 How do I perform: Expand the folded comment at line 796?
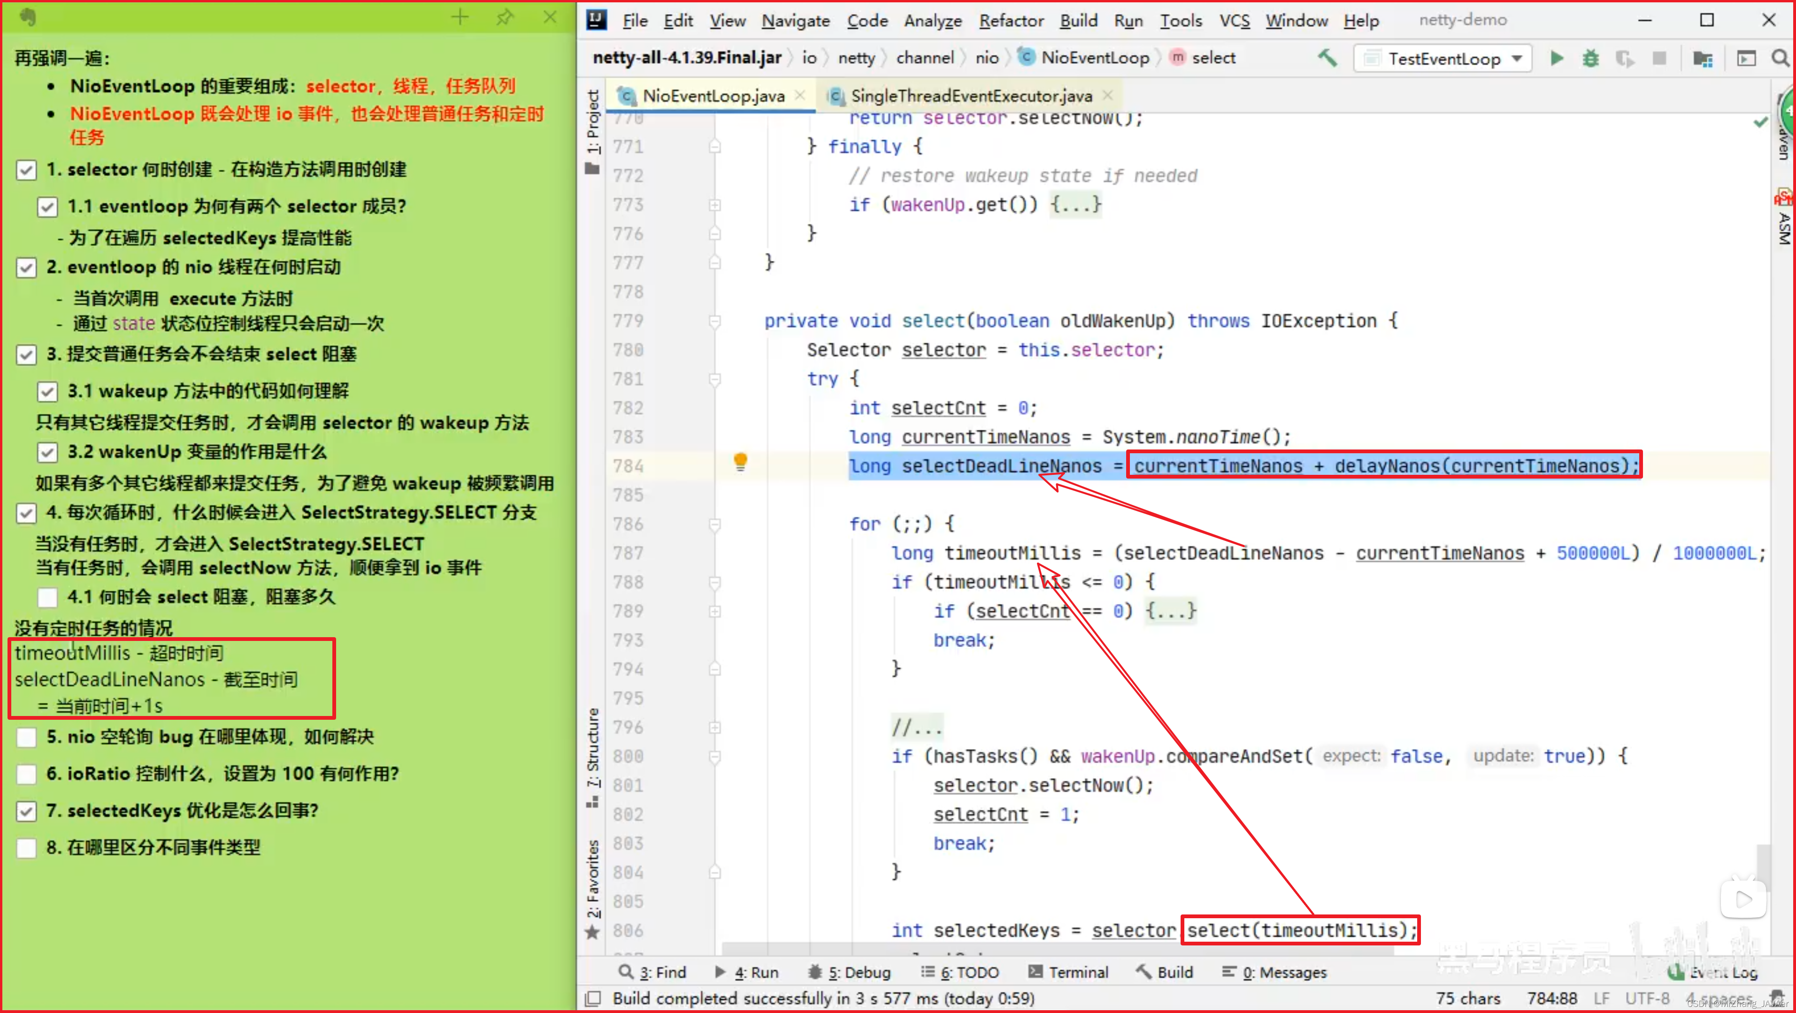pyautogui.click(x=714, y=727)
